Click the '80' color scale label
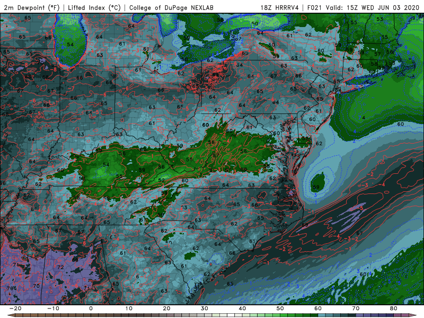The width and height of the screenshot is (424, 318). point(394,308)
